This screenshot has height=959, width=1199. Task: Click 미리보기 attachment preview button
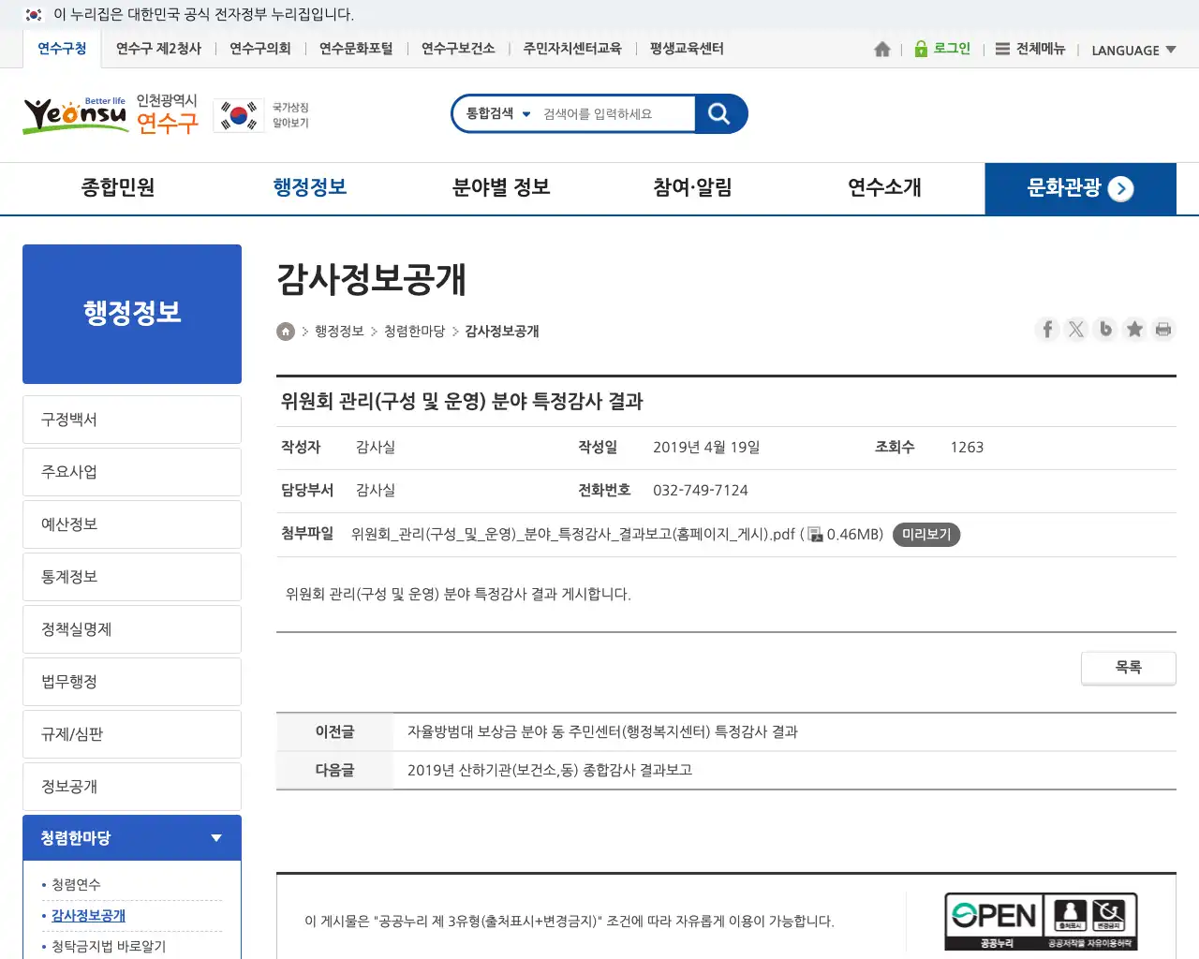925,535
